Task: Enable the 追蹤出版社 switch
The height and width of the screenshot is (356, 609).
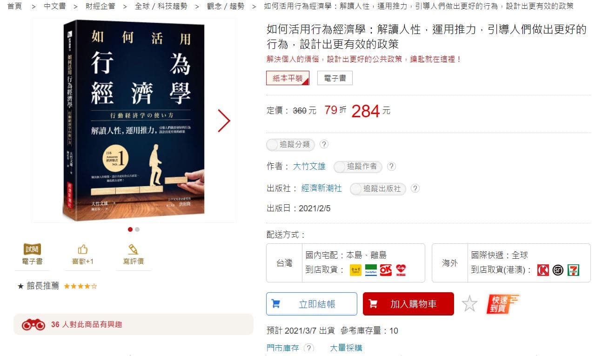Action: click(378, 188)
